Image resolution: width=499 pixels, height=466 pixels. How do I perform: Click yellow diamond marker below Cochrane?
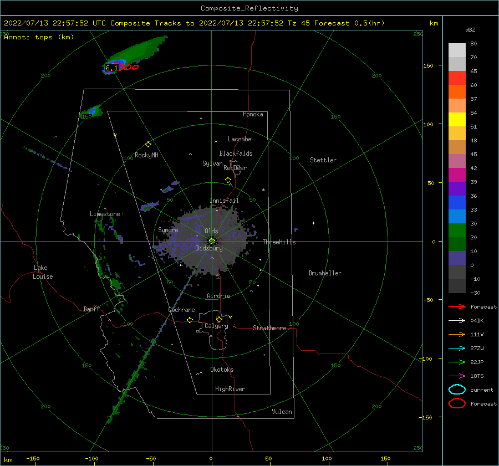[190, 320]
